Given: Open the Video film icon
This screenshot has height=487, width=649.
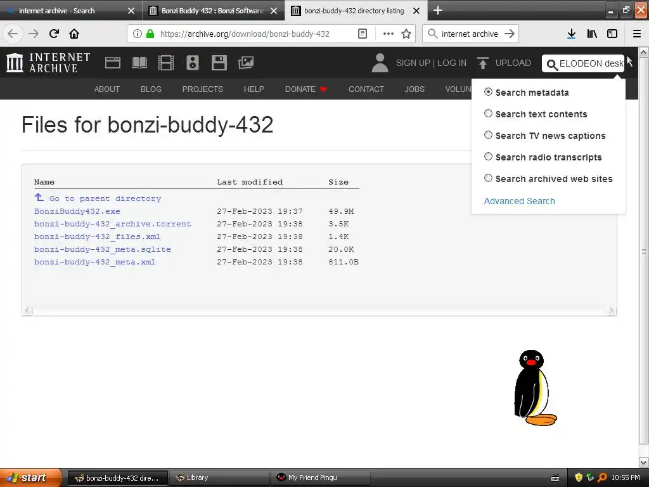Looking at the screenshot, I should (166, 63).
